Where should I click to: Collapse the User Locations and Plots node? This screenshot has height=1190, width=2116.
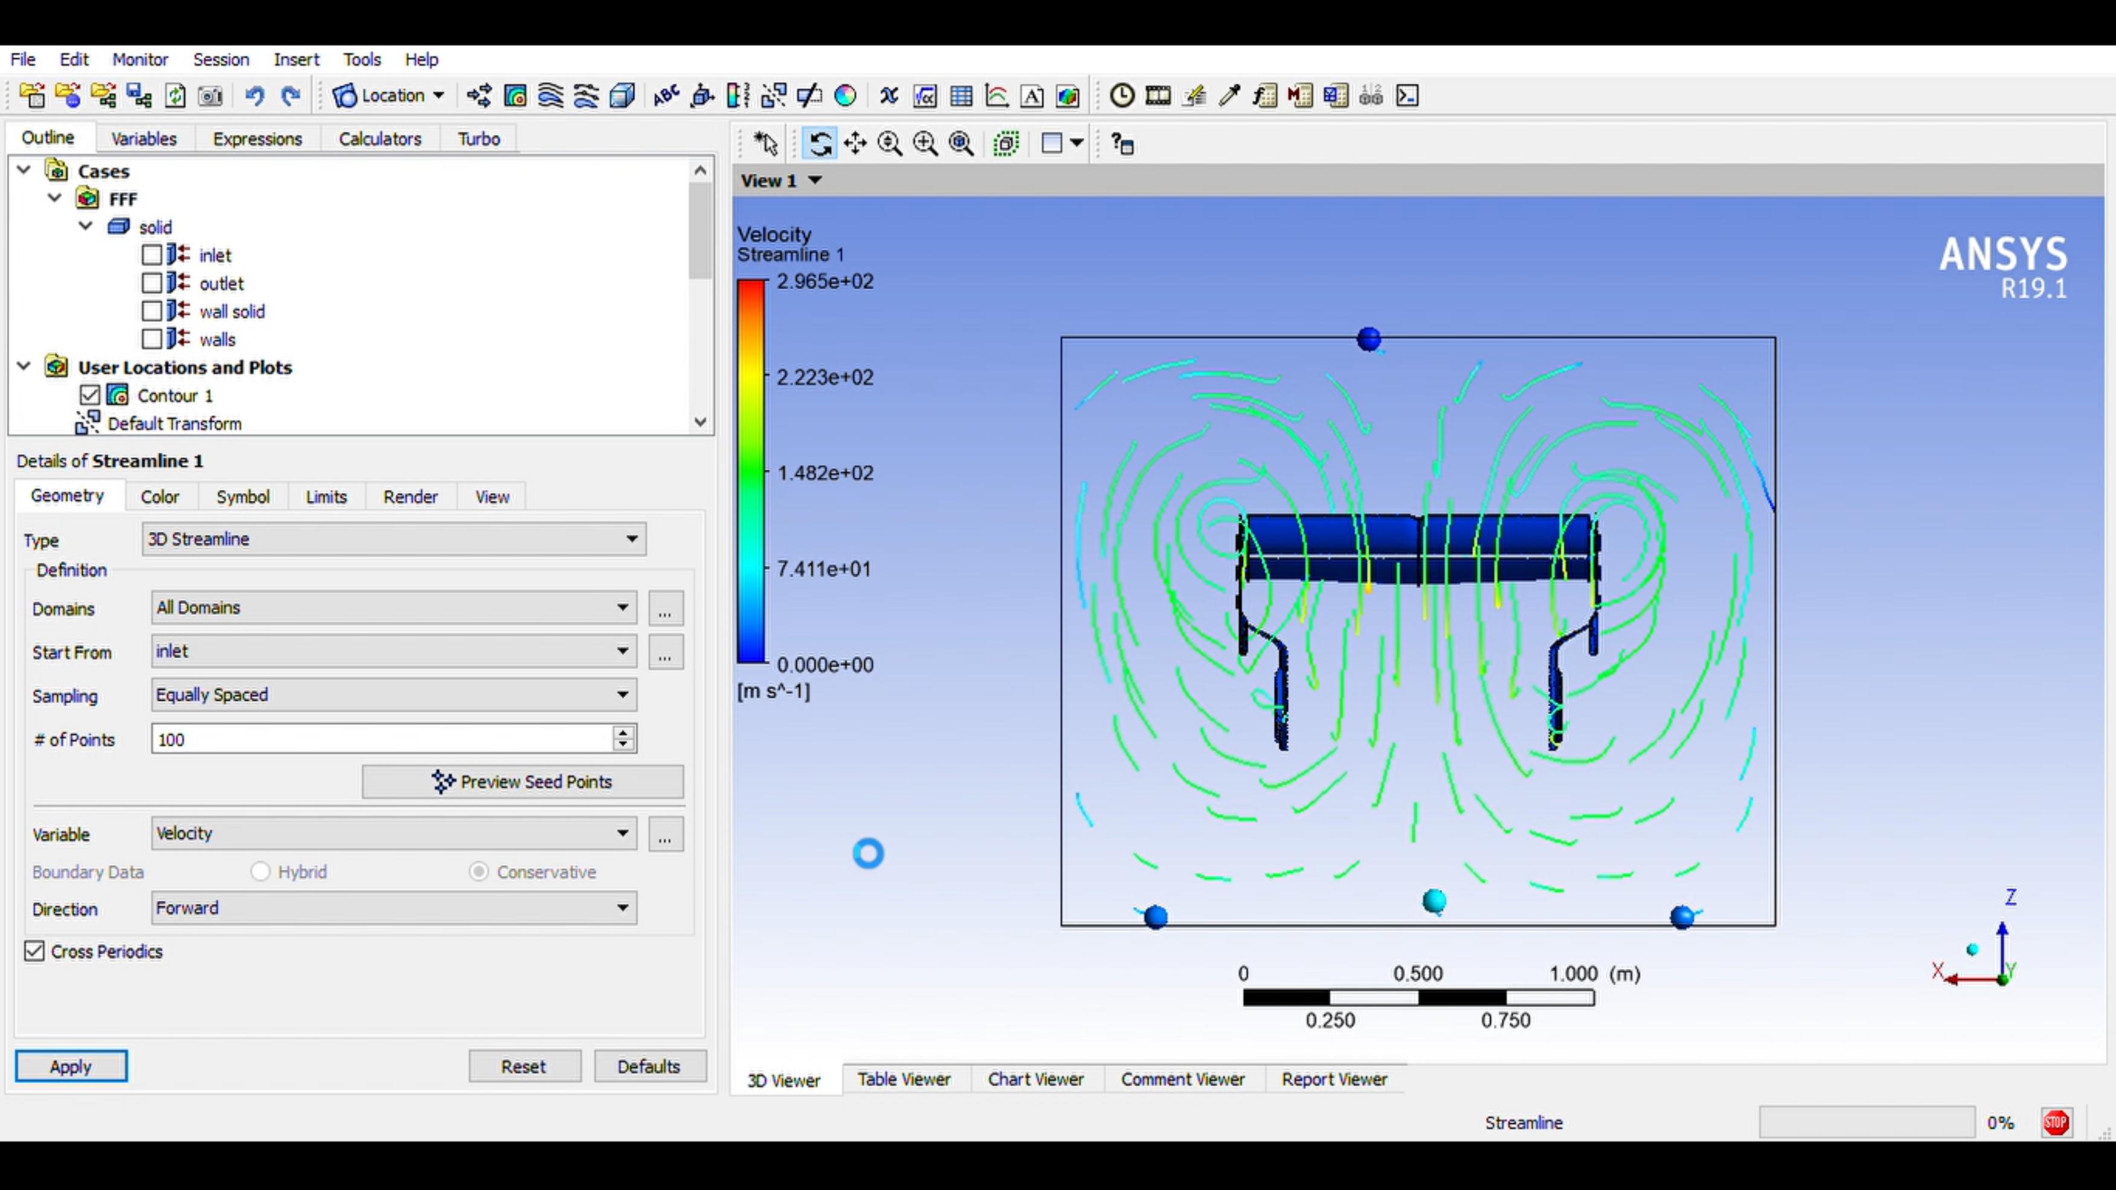[x=24, y=366]
